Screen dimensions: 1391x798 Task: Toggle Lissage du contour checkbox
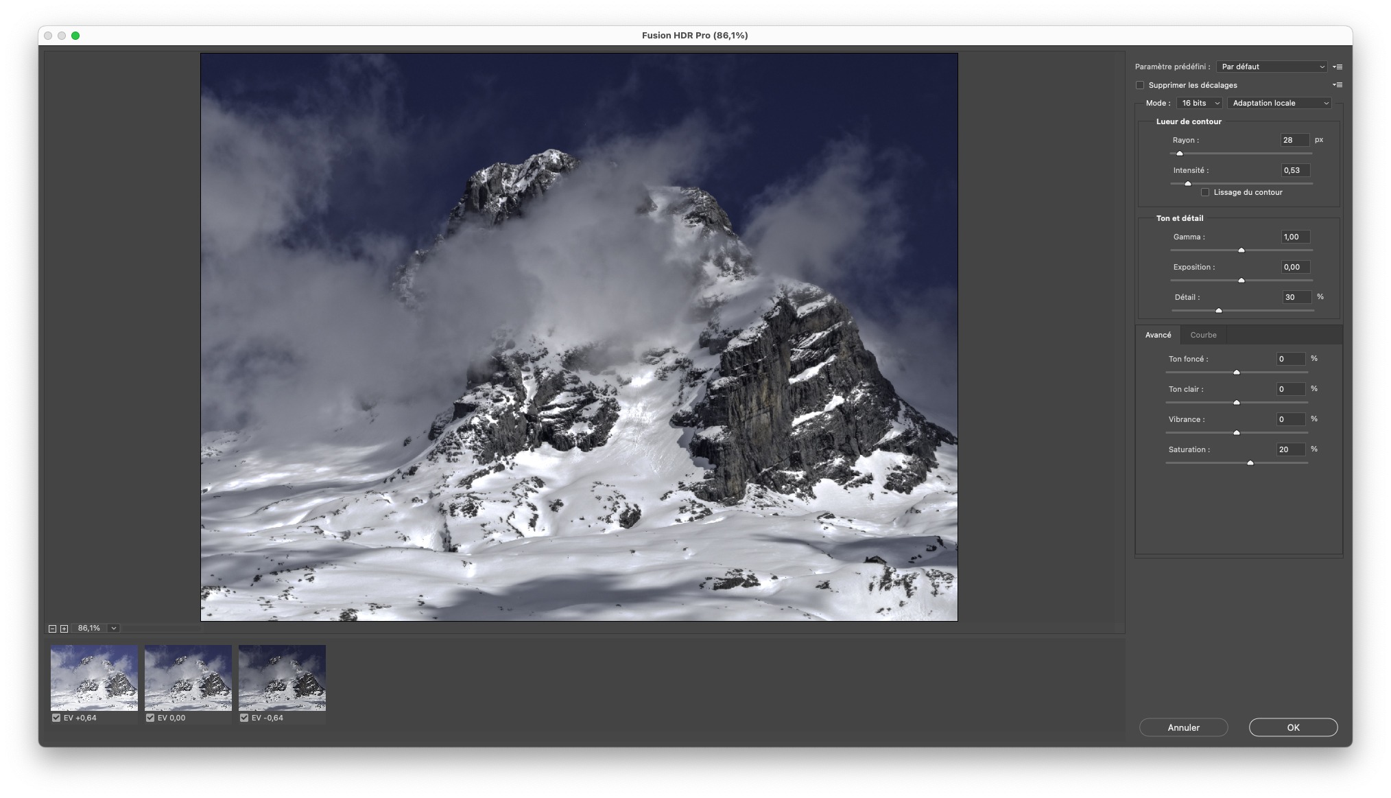[1205, 192]
